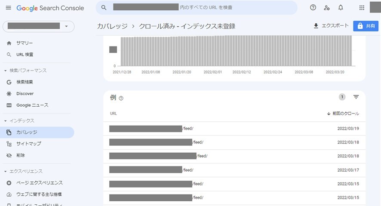Click the help question mark icon

pyautogui.click(x=313, y=8)
